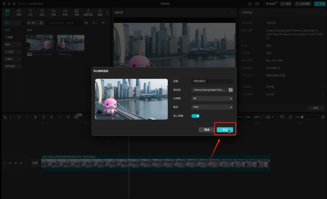The image size is (327, 199).
Task: Open the 格式 PNG dropdown
Action: click(212, 107)
